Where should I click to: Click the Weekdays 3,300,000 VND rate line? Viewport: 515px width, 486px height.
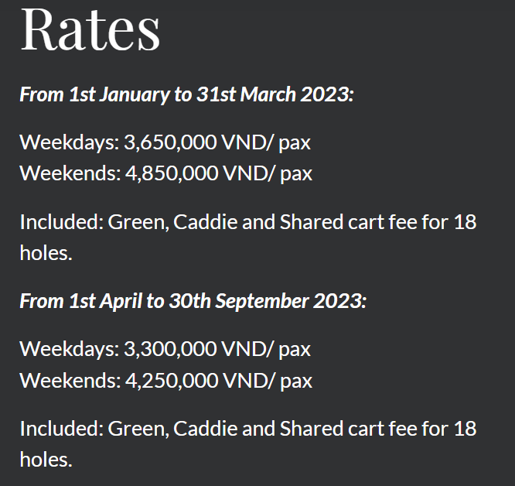tap(165, 349)
